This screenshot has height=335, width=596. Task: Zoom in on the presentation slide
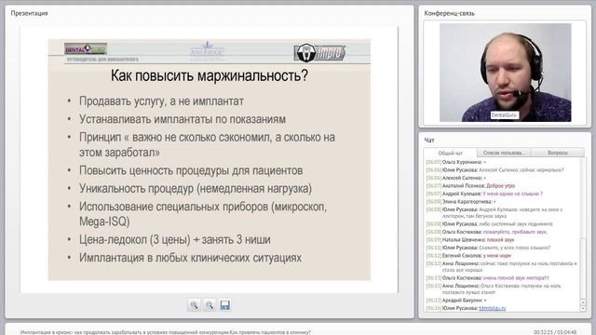195,305
